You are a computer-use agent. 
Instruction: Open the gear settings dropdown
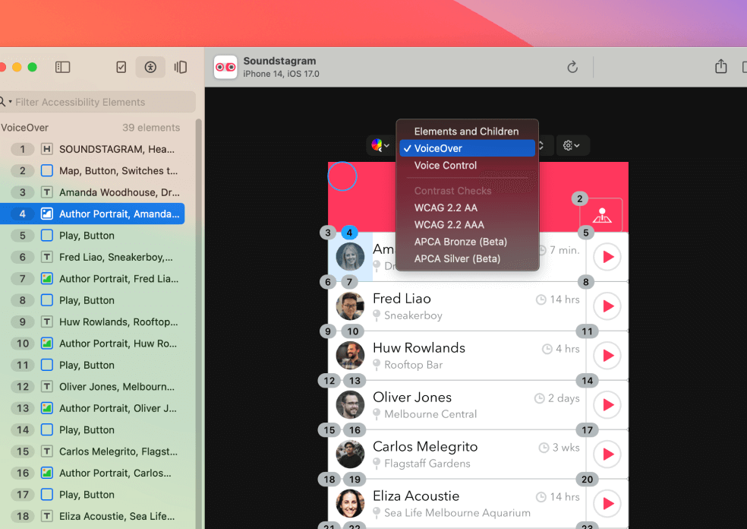click(x=572, y=145)
